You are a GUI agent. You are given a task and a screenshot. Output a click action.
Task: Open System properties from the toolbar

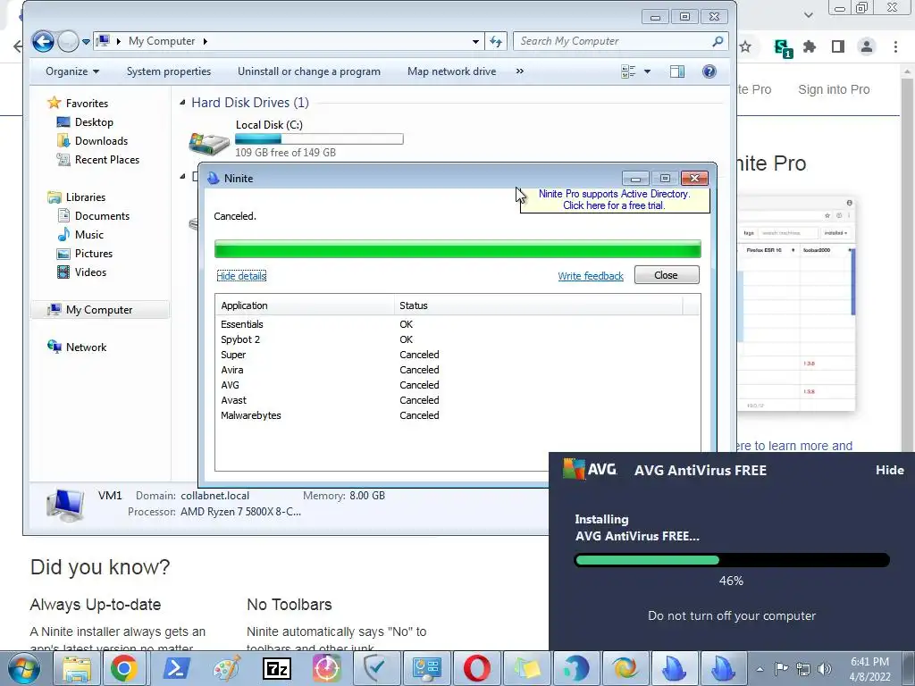169,71
